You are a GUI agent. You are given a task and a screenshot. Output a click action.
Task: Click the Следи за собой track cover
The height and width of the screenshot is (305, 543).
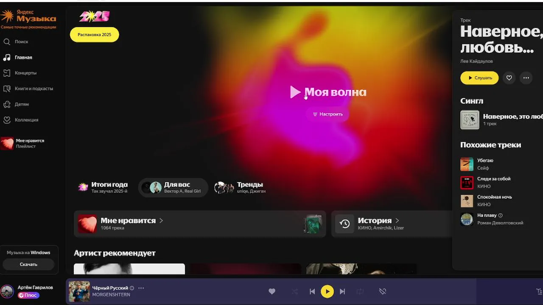click(x=467, y=183)
